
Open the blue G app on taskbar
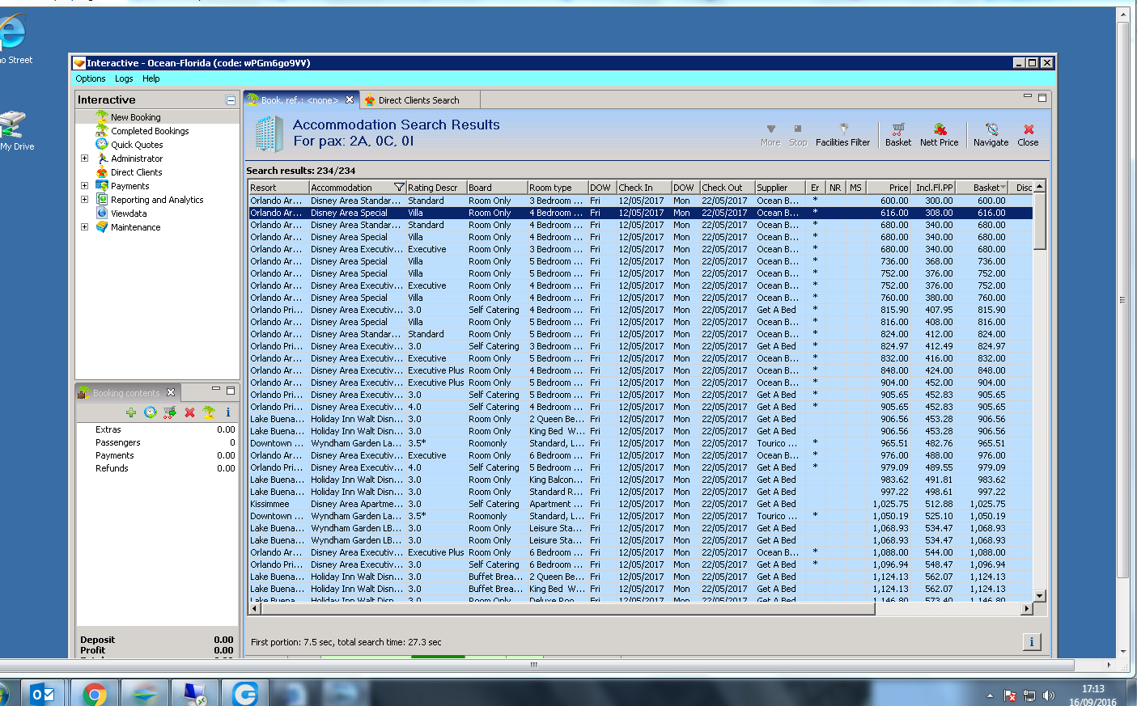click(x=244, y=693)
